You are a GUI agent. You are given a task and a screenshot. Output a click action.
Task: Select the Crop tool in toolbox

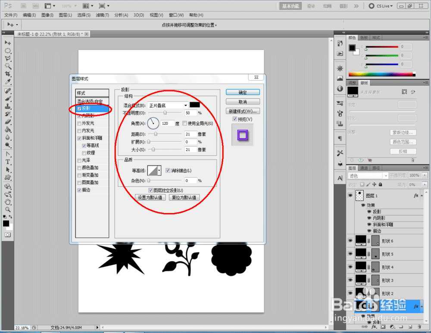[x=8, y=74]
